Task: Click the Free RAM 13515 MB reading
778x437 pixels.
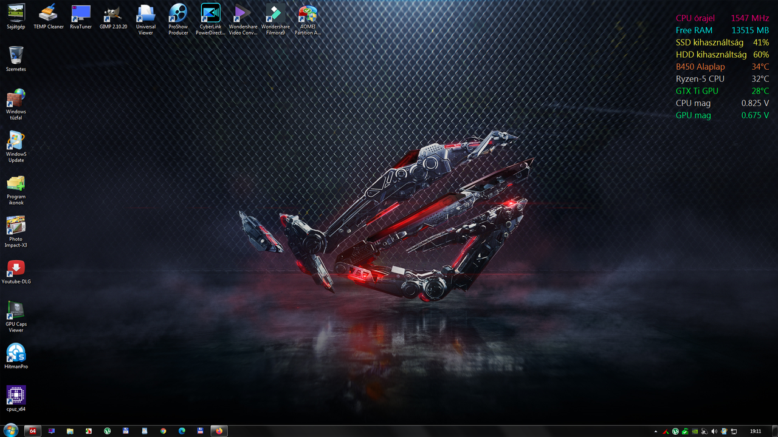Action: [x=722, y=30]
